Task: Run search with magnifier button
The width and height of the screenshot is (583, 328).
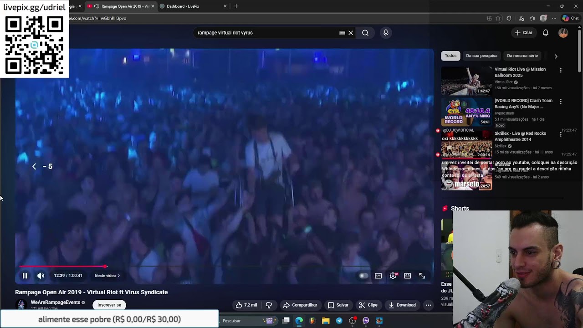Action: (x=365, y=33)
